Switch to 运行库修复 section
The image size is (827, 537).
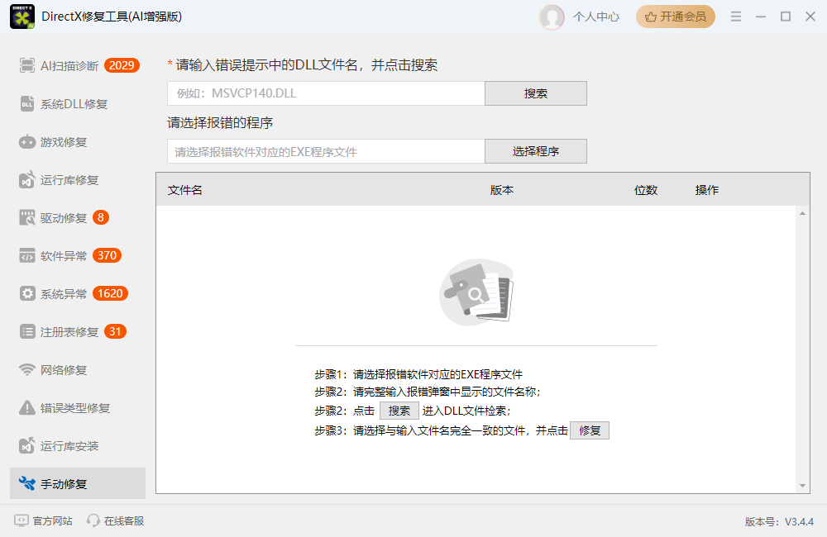(69, 180)
